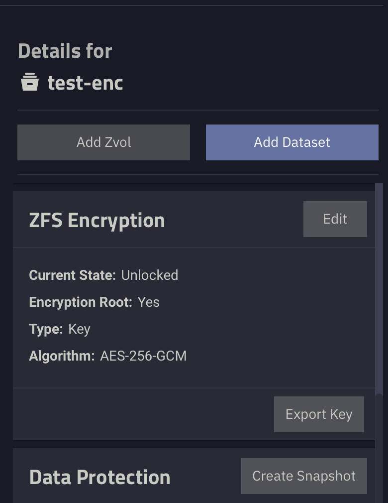Image resolution: width=388 pixels, height=503 pixels.
Task: Click the upper scrollbar track area
Action: pyautogui.click(x=379, y=288)
